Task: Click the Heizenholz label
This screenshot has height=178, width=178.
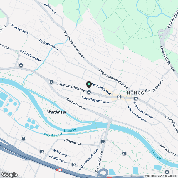Action: 50,9
